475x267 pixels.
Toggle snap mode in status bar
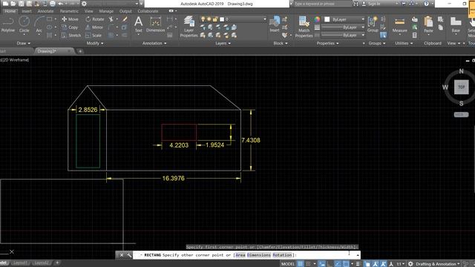308,264
